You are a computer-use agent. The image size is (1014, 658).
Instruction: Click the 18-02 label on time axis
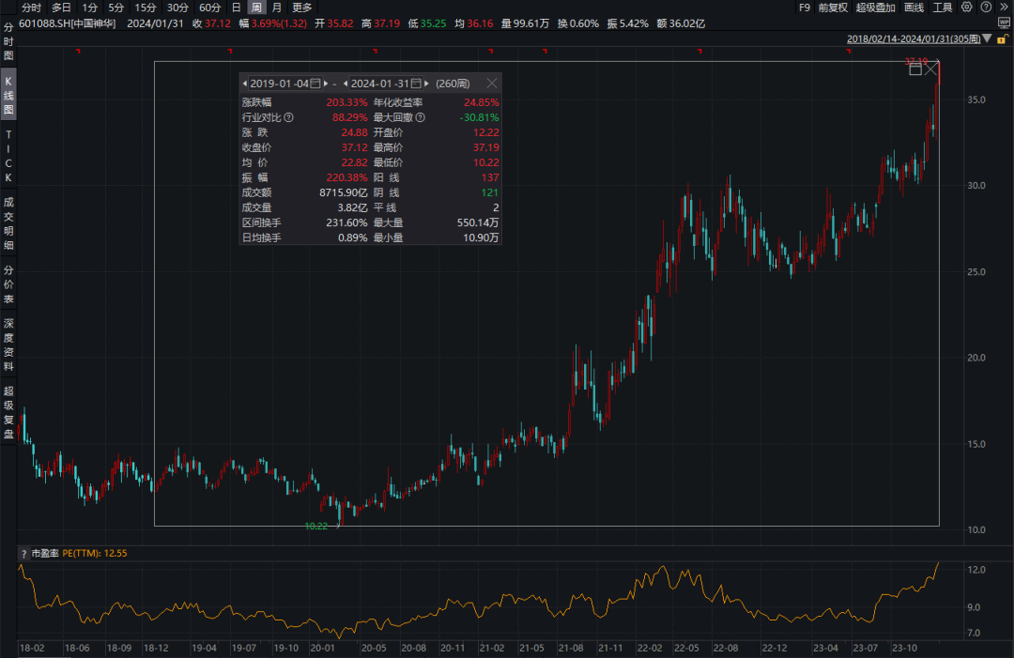tap(32, 648)
